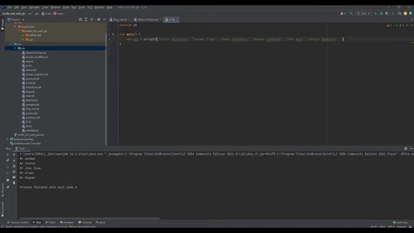Toggle the pin tab icon in Run panel

point(8,187)
